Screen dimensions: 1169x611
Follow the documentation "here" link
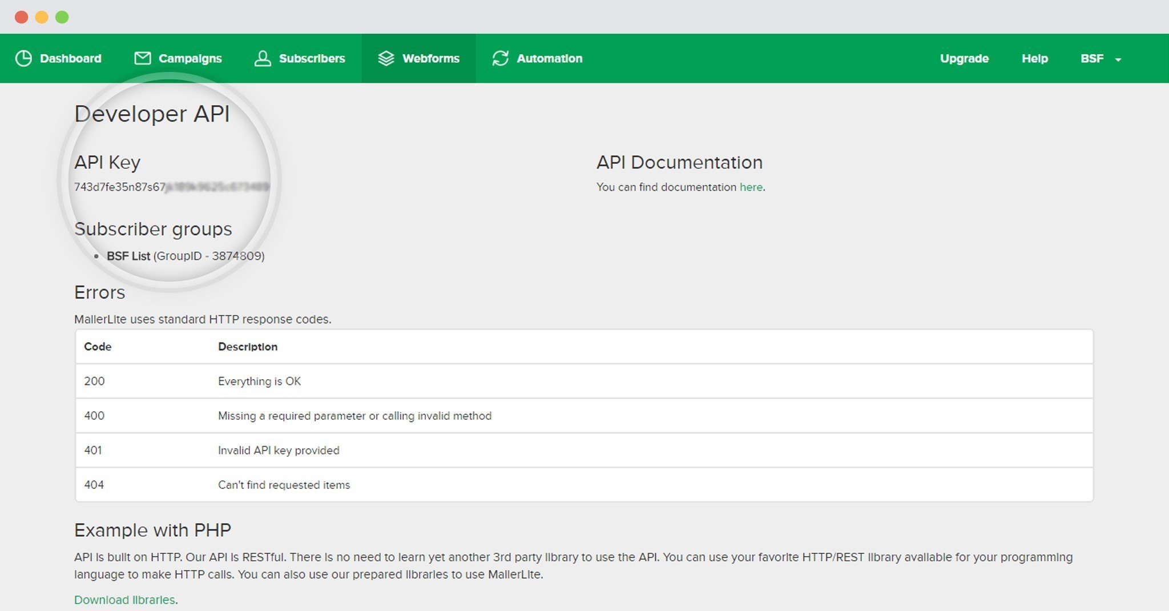point(751,187)
